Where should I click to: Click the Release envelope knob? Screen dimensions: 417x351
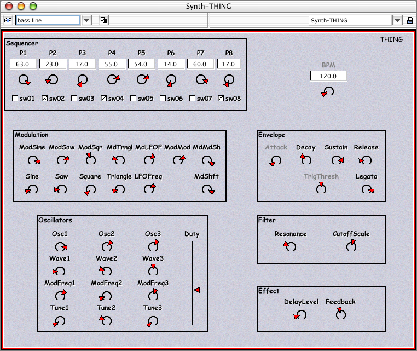coord(365,160)
